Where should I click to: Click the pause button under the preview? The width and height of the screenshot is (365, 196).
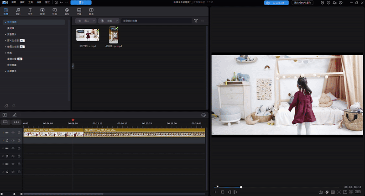[x=216, y=192]
